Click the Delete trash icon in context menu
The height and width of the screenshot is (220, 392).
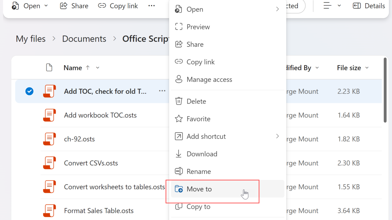coord(179,101)
